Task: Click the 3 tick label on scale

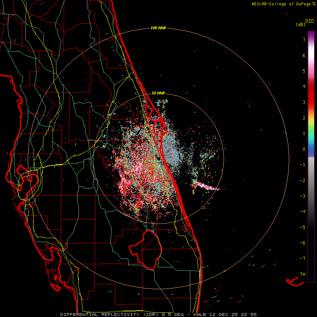Action: 304,102
